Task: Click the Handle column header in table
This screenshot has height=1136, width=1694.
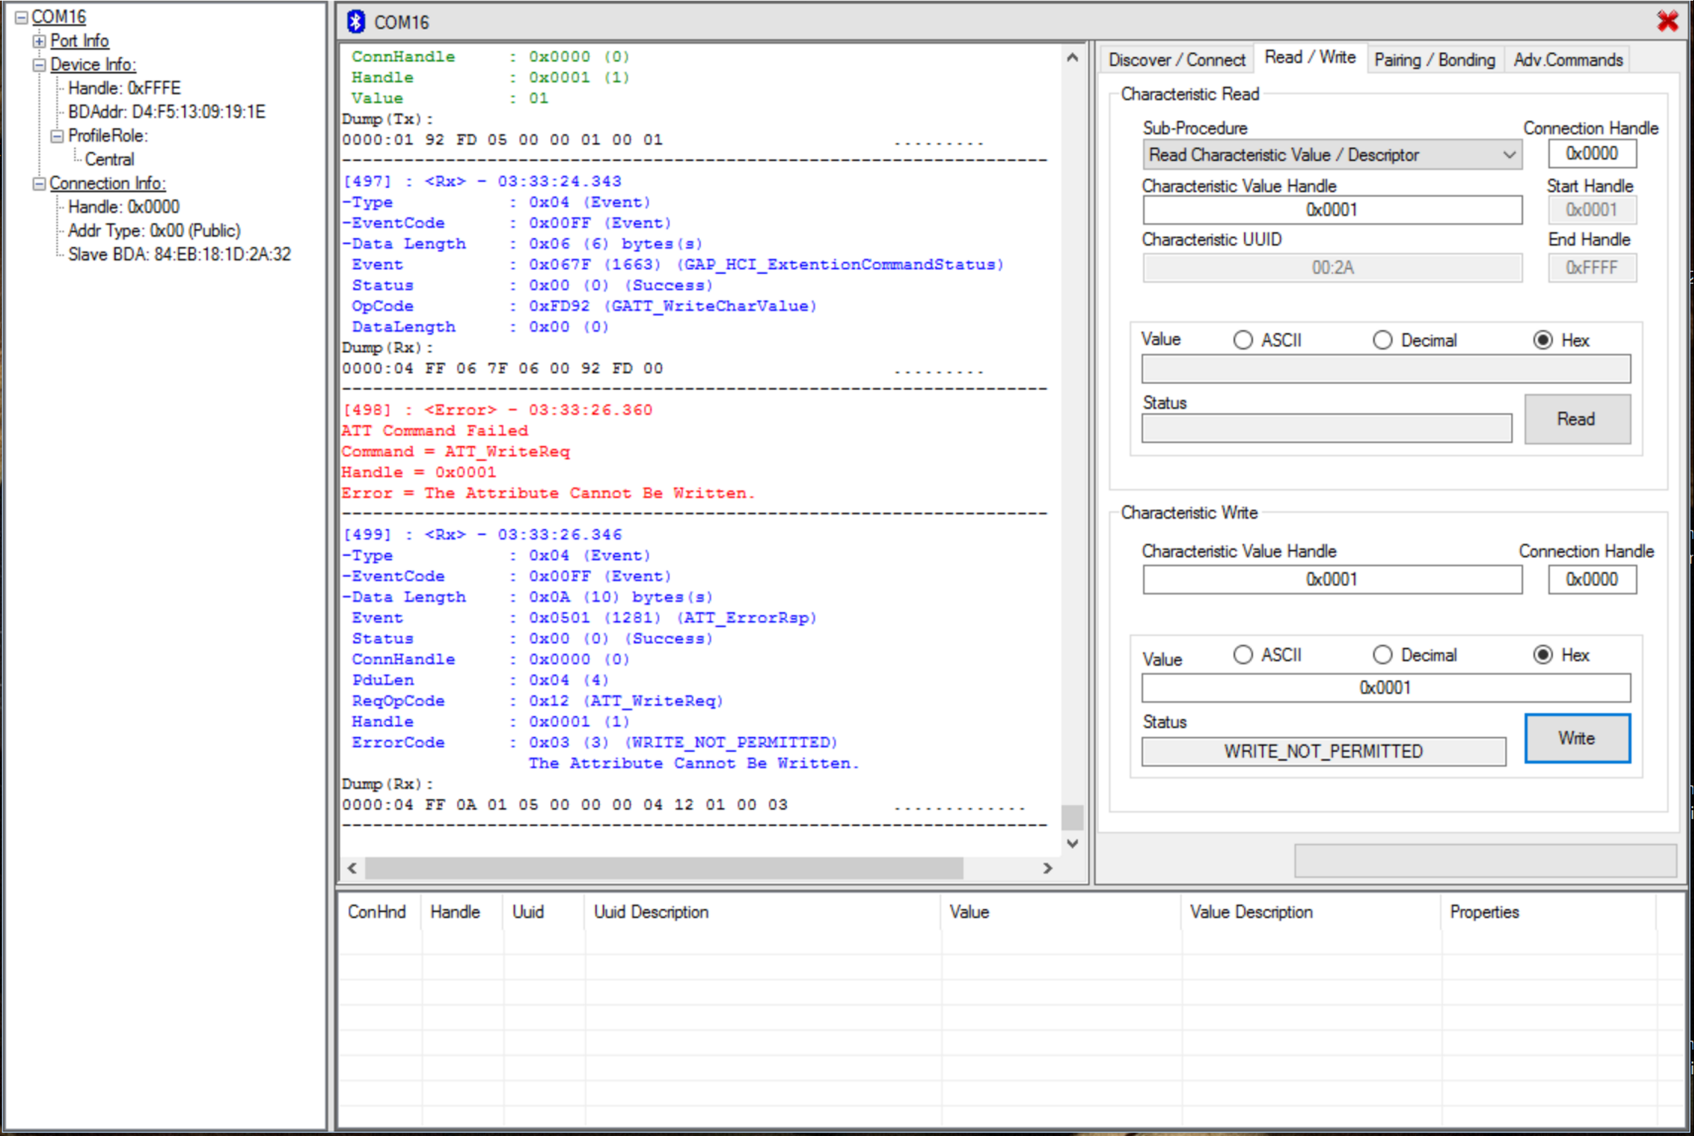Action: (x=462, y=912)
